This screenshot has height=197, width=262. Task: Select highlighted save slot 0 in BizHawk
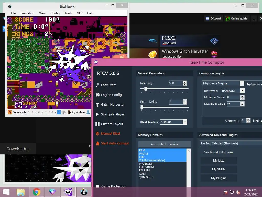pos(59,112)
